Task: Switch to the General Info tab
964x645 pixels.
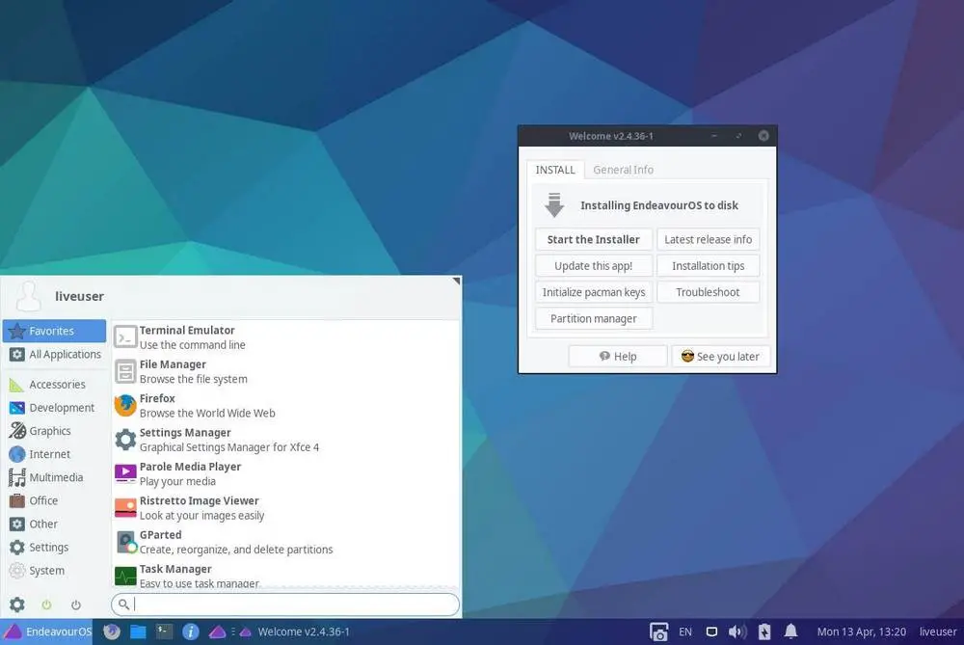Action: (x=623, y=170)
